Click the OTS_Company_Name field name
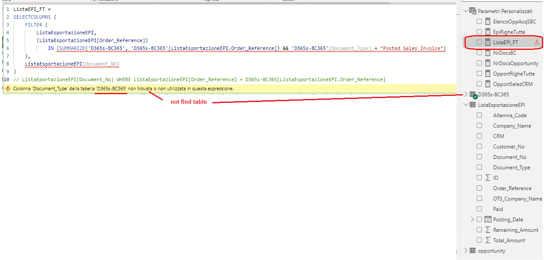The width and height of the screenshot is (544, 260). click(x=518, y=198)
